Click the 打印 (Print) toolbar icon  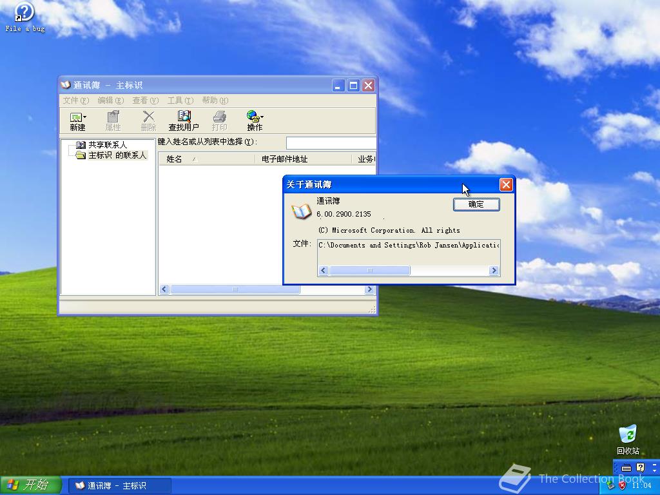pos(219,121)
